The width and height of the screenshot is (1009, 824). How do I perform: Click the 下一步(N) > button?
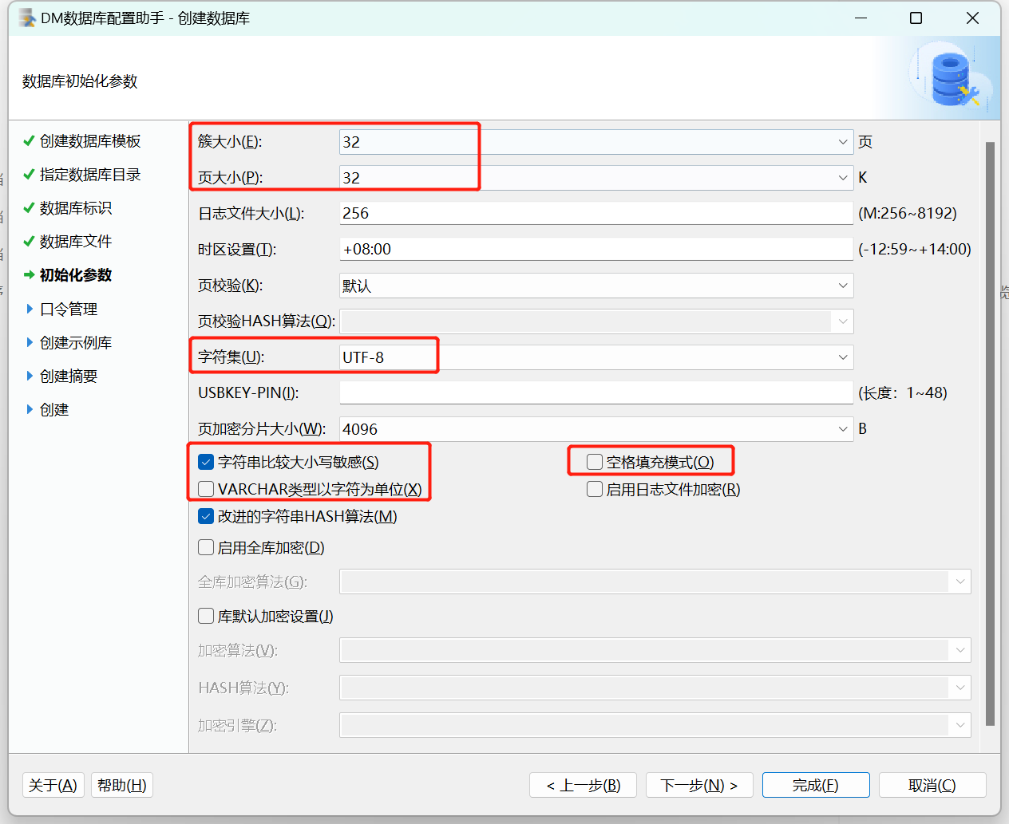(x=698, y=785)
